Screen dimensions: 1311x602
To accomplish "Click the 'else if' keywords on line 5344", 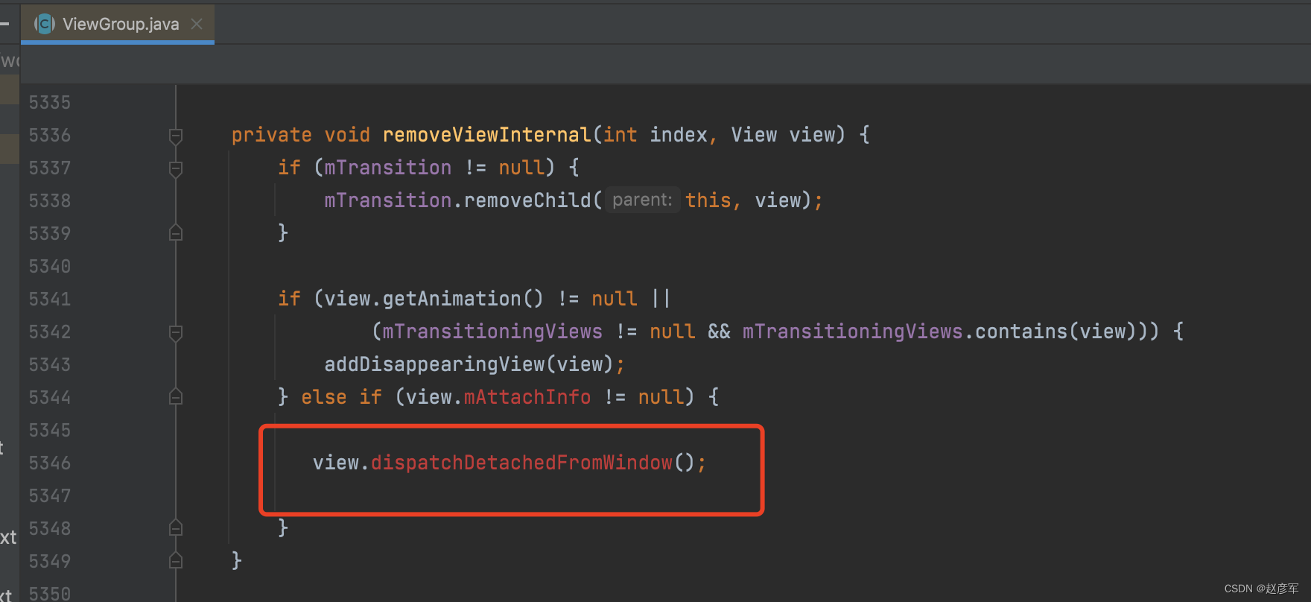I will 341,397.
